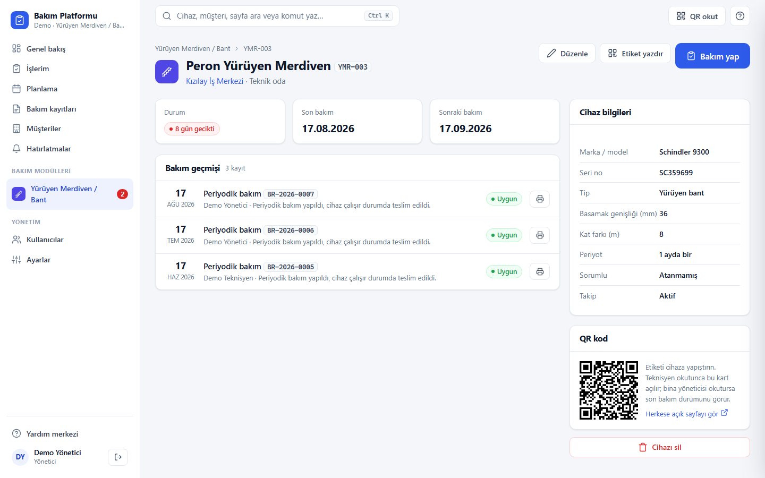Click the logout icon next to Demo Yönetici

[118, 457]
